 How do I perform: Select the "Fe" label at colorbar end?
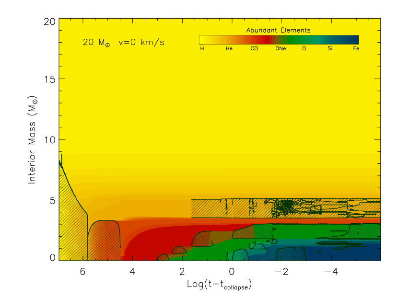tap(356, 49)
